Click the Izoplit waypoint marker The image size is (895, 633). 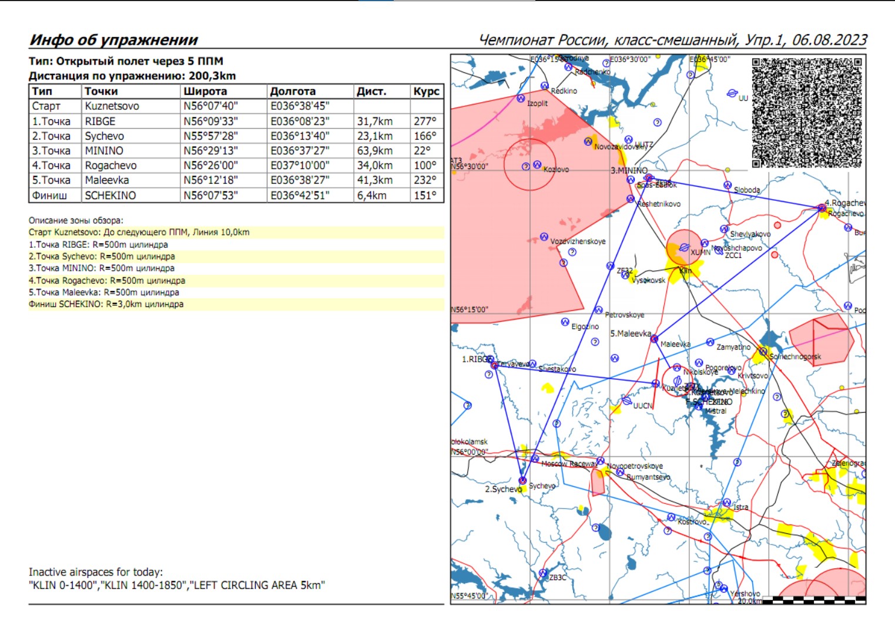click(521, 99)
